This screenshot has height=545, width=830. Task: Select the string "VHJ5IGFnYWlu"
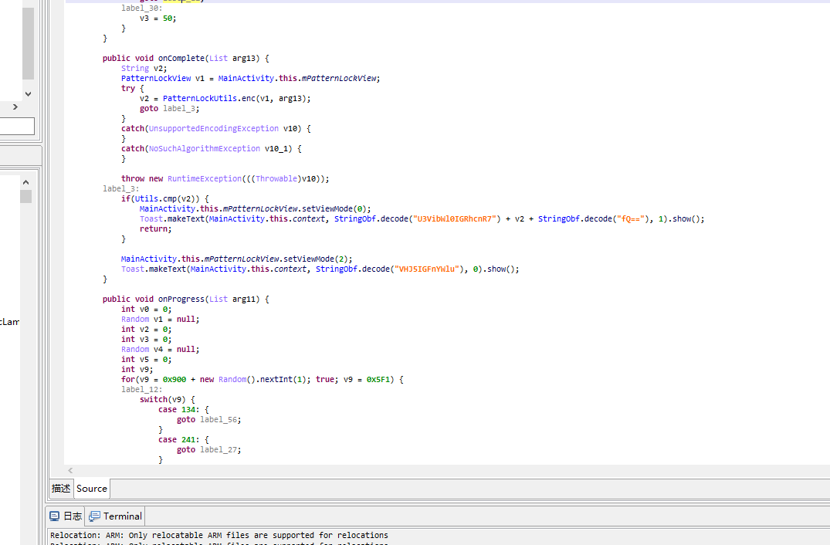click(x=426, y=269)
